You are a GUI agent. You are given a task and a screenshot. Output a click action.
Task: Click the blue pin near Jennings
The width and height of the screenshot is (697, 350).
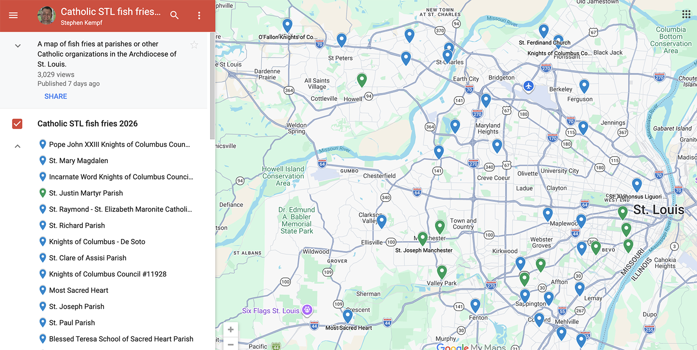583,127
